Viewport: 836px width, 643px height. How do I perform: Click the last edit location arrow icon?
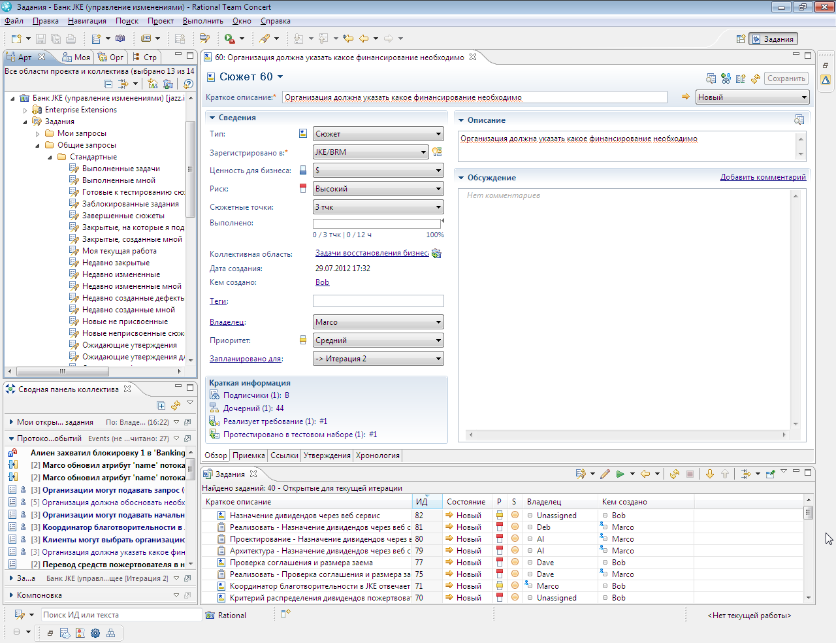coord(348,39)
